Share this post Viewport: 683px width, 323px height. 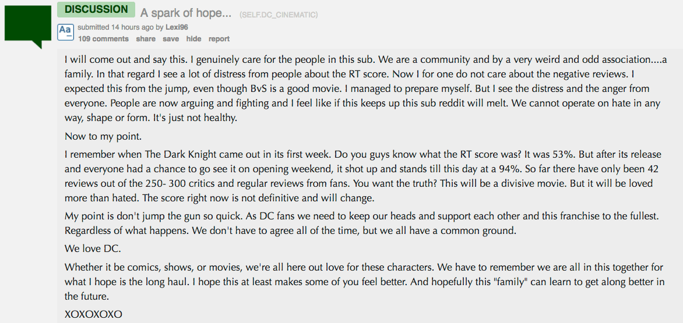click(146, 39)
